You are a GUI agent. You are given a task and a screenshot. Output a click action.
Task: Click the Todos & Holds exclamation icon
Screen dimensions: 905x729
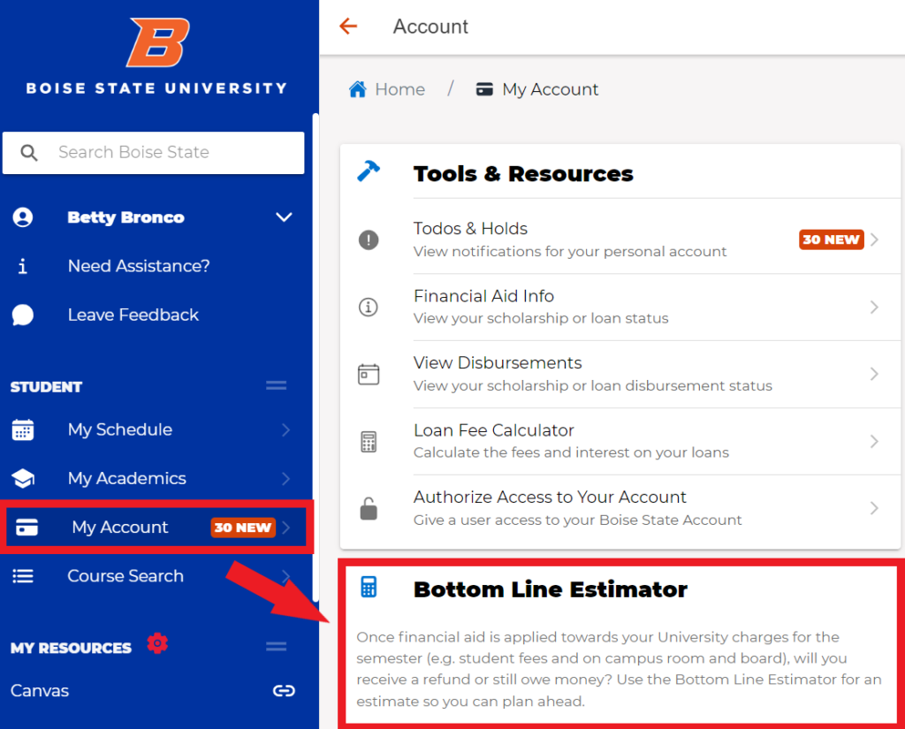pyautogui.click(x=369, y=239)
